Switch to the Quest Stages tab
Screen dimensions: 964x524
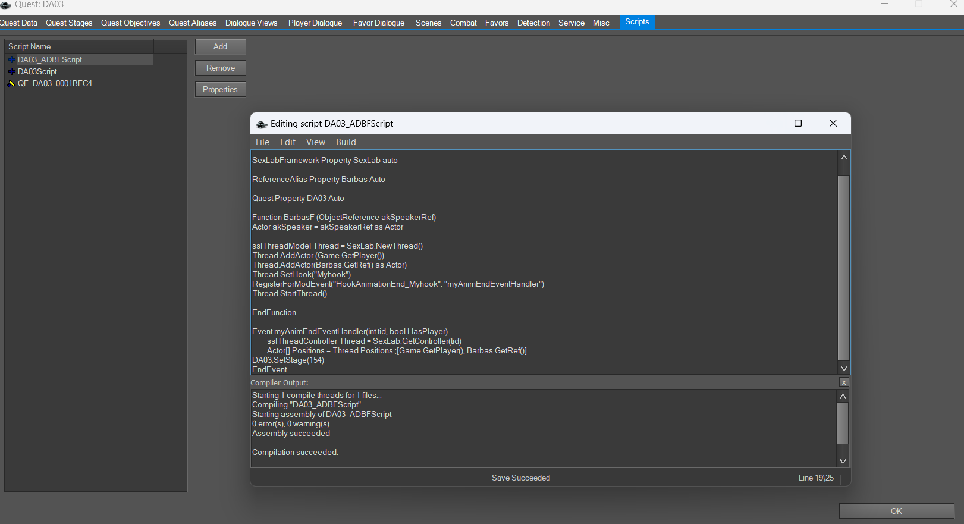[69, 23]
